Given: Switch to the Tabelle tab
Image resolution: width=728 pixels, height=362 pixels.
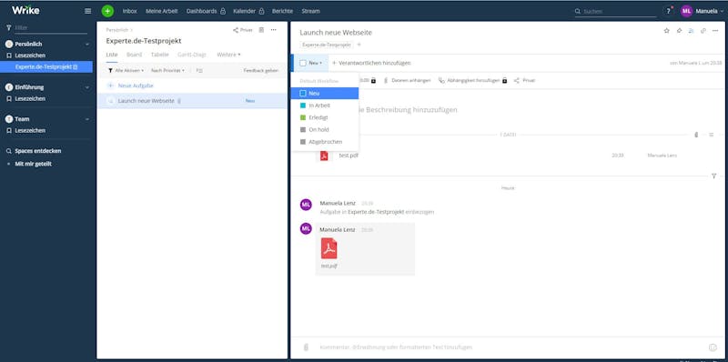Looking at the screenshot, I should click(160, 55).
